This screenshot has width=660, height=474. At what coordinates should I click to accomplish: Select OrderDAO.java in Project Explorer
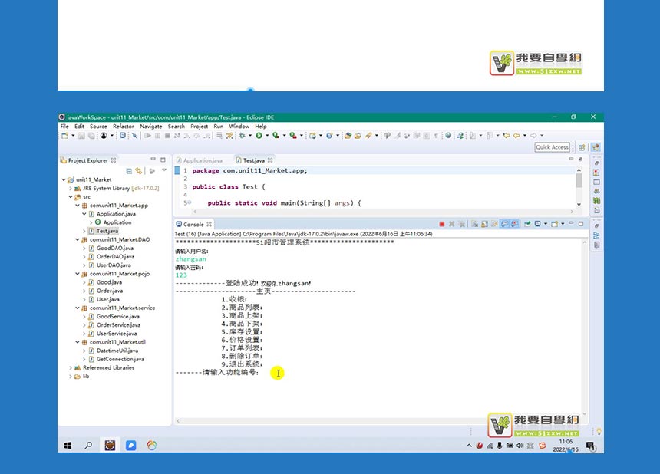point(115,256)
